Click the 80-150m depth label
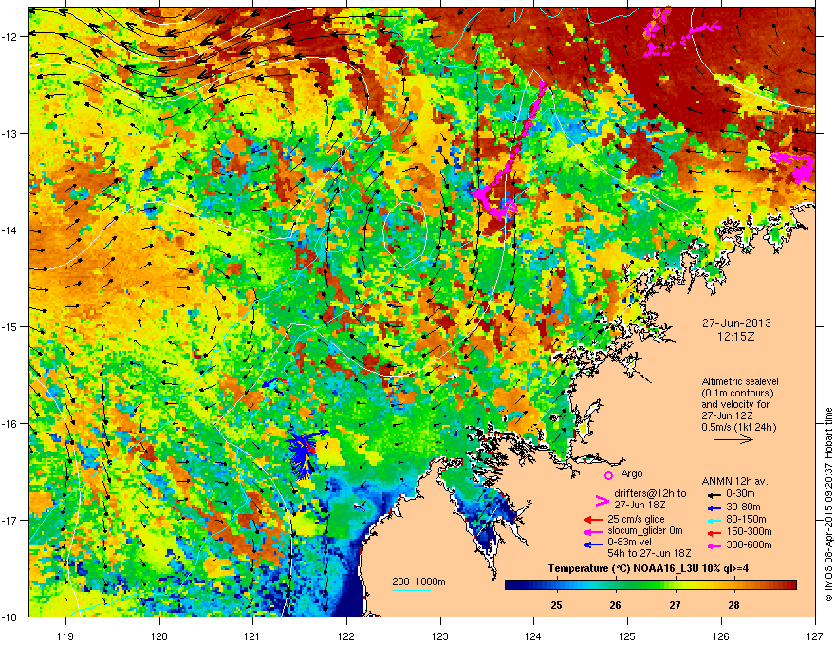 click(x=746, y=520)
